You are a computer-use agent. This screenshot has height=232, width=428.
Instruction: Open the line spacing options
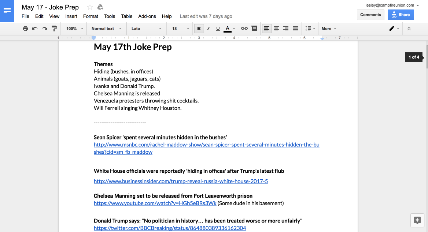310,29
